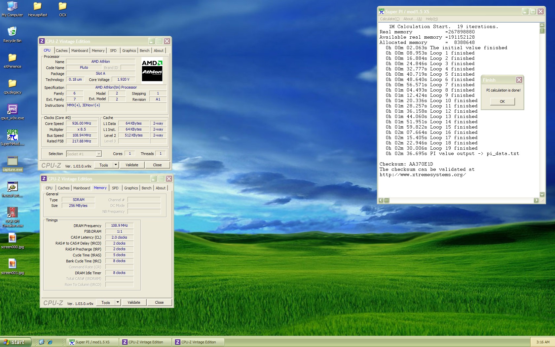Click Super PI horizontal scrollbar right arrow
Viewport: 555px width, 347px height.
536,200
